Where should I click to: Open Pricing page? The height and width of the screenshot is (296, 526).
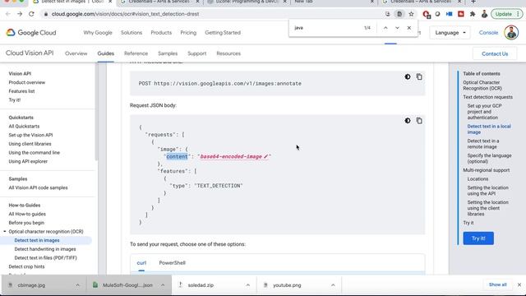[188, 33]
